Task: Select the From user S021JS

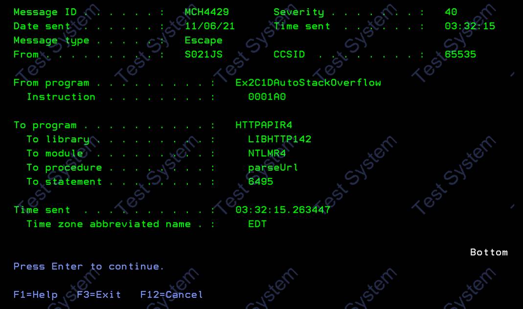Action: click(x=204, y=54)
